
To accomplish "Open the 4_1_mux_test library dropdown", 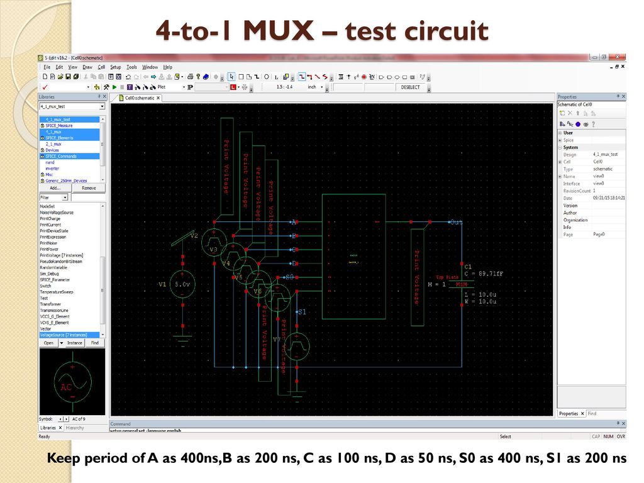I will click(102, 106).
